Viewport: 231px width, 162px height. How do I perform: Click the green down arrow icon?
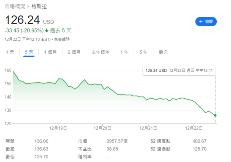click(47, 31)
